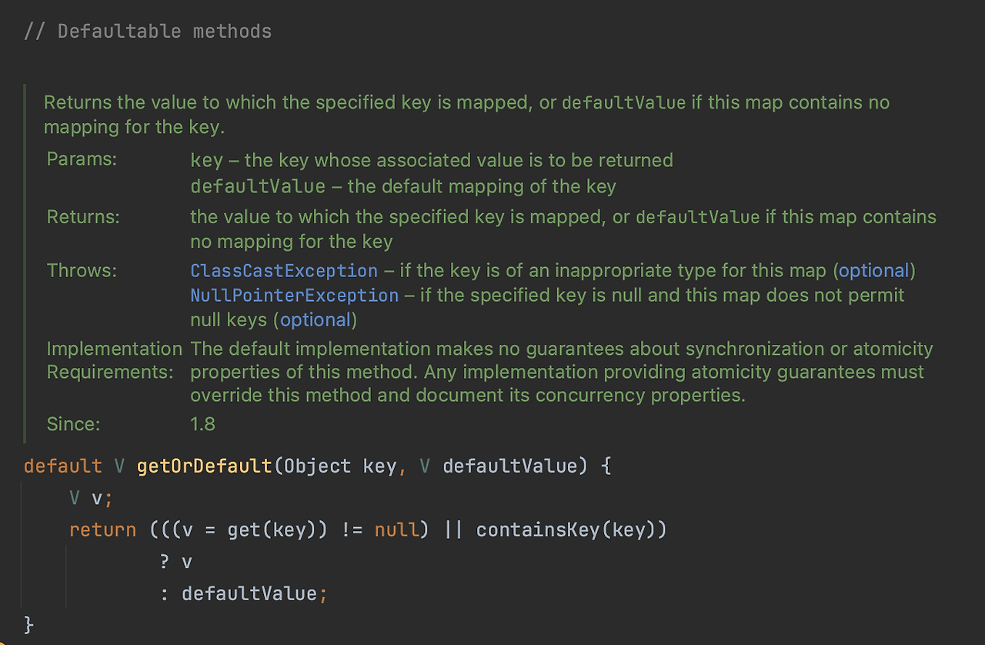
Task: Select the Params label
Action: pyautogui.click(x=82, y=159)
